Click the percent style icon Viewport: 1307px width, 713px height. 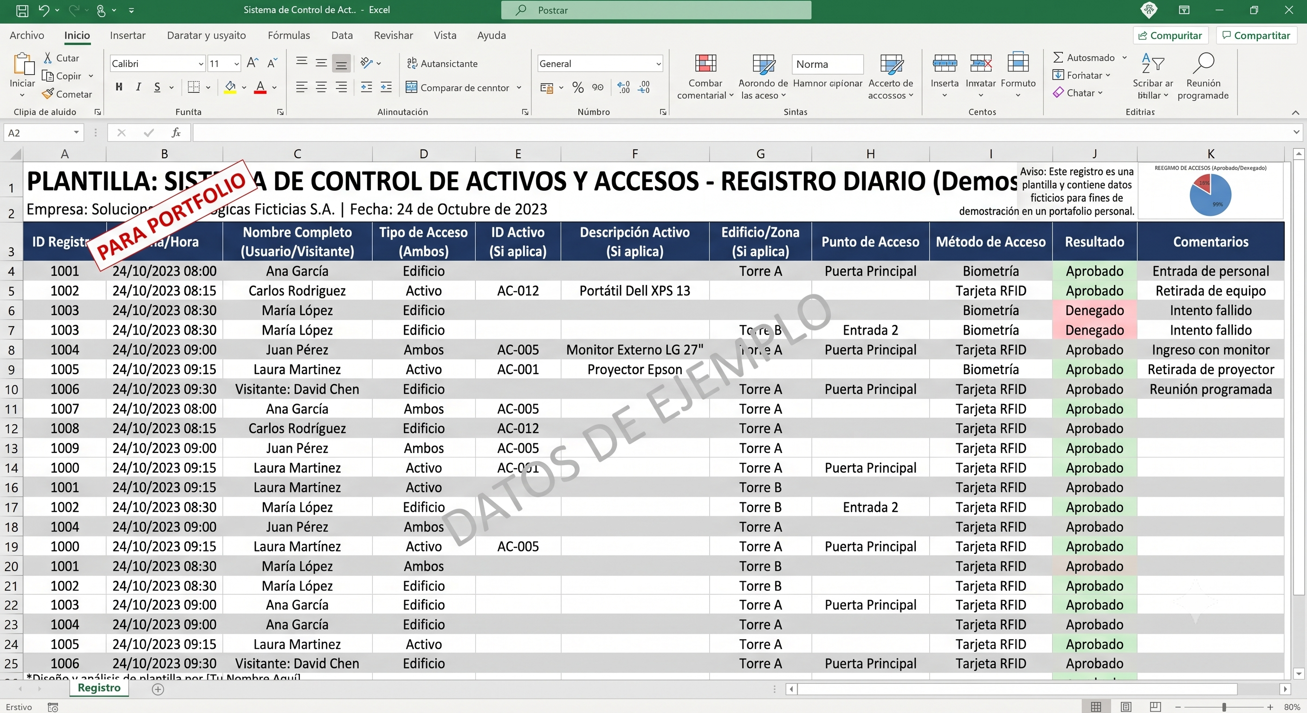click(x=578, y=87)
